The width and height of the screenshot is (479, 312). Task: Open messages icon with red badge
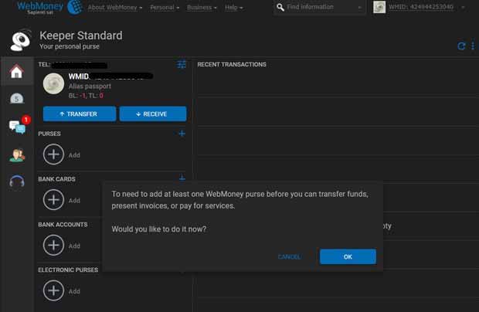pyautogui.click(x=19, y=124)
